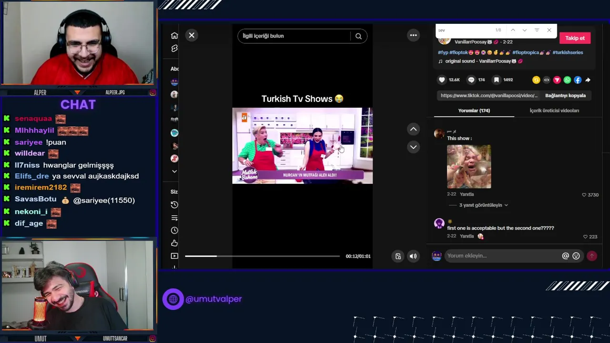610x343 pixels.
Task: Open find-bar filter options icon
Action: pyautogui.click(x=537, y=30)
